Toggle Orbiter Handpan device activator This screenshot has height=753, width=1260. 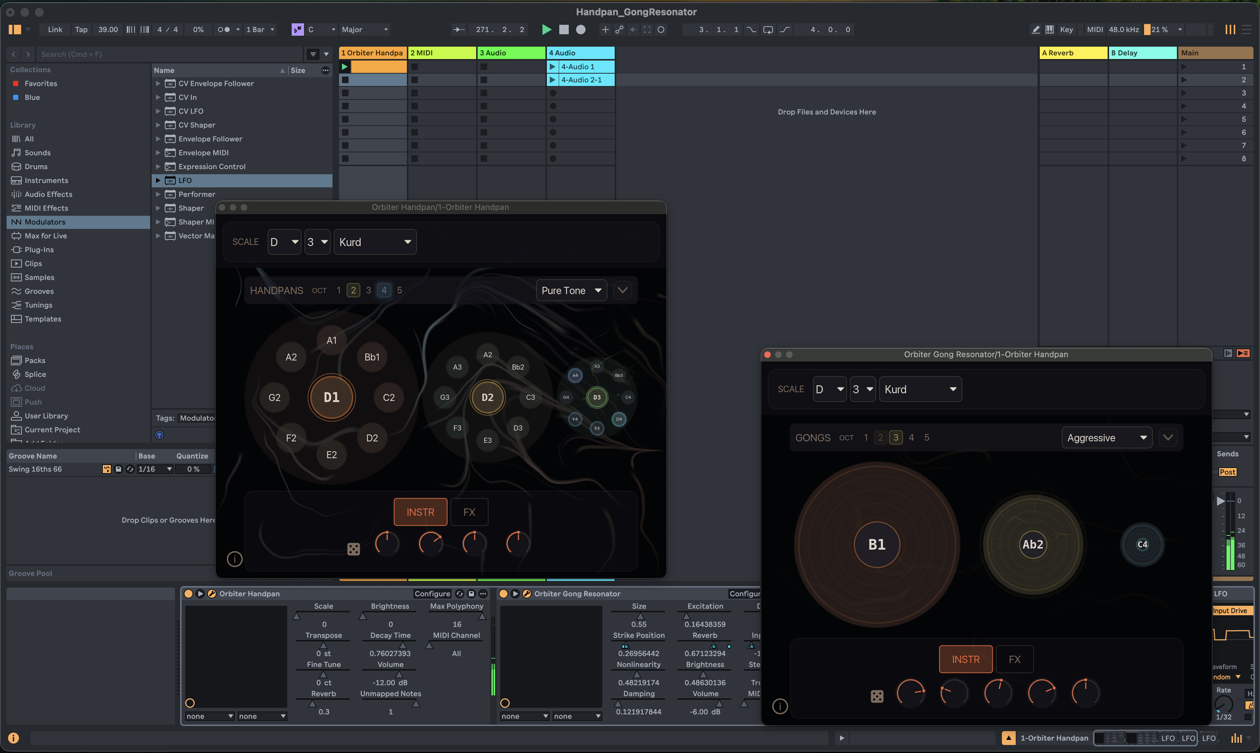[x=188, y=594]
